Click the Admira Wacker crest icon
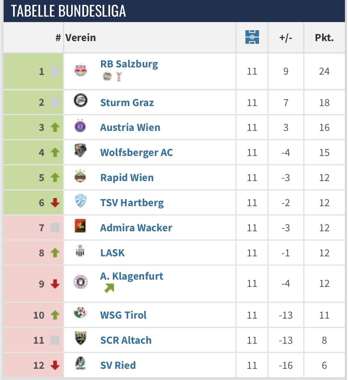This screenshot has height=380, width=348. click(x=80, y=226)
